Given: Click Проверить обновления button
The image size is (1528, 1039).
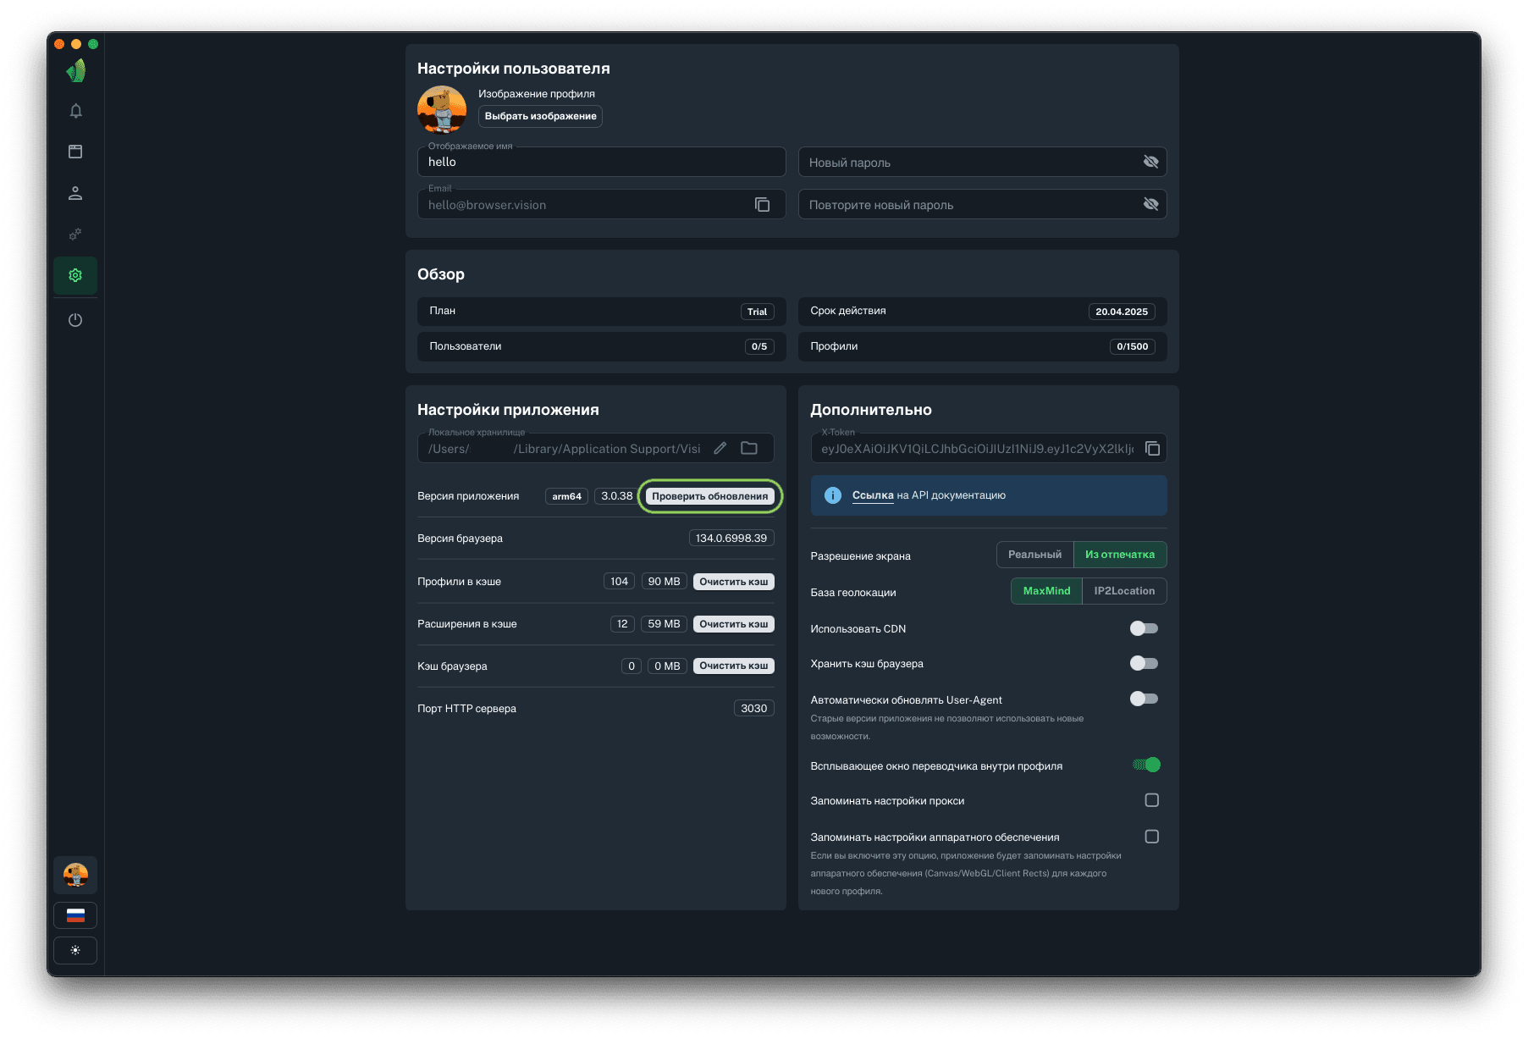Looking at the screenshot, I should pyautogui.click(x=709, y=496).
